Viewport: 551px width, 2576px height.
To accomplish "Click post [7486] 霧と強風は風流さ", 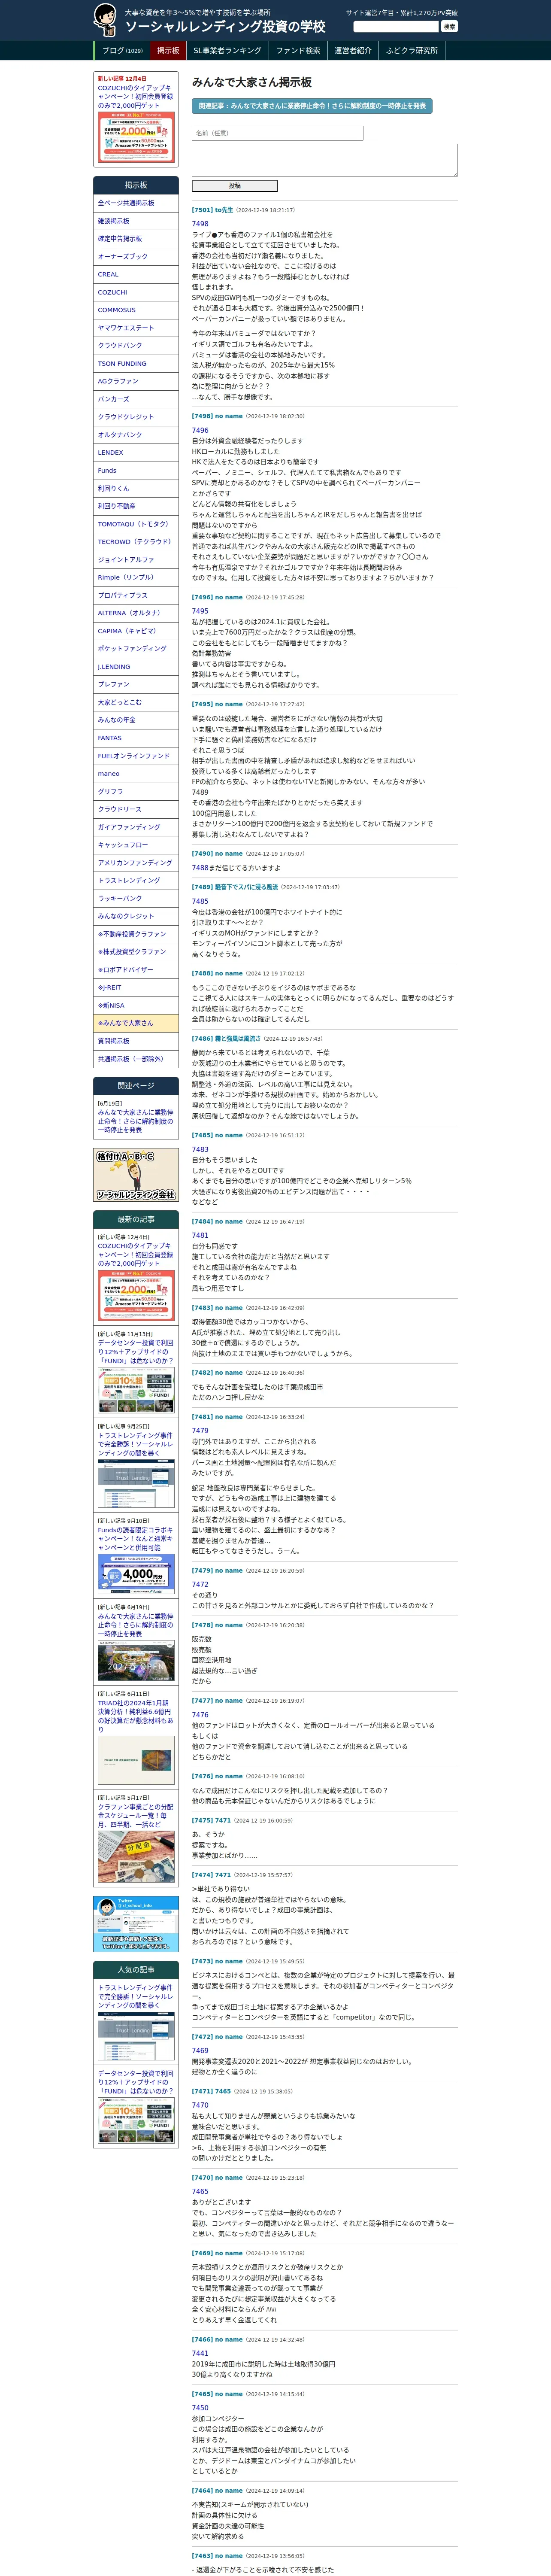I will click(x=226, y=1039).
